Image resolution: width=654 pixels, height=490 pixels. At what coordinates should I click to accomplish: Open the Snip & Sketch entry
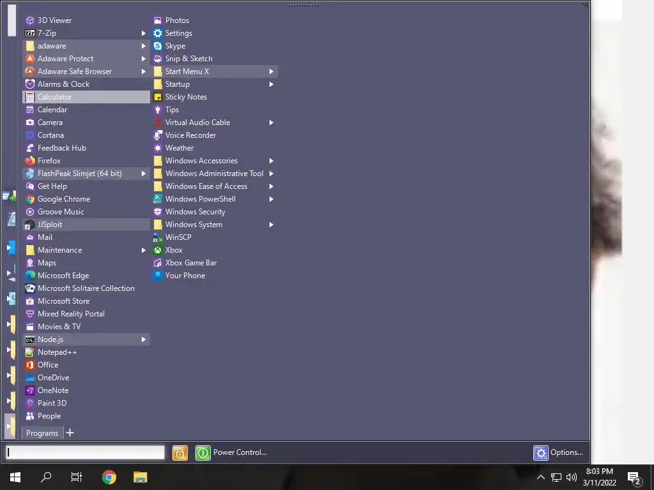click(x=215, y=59)
